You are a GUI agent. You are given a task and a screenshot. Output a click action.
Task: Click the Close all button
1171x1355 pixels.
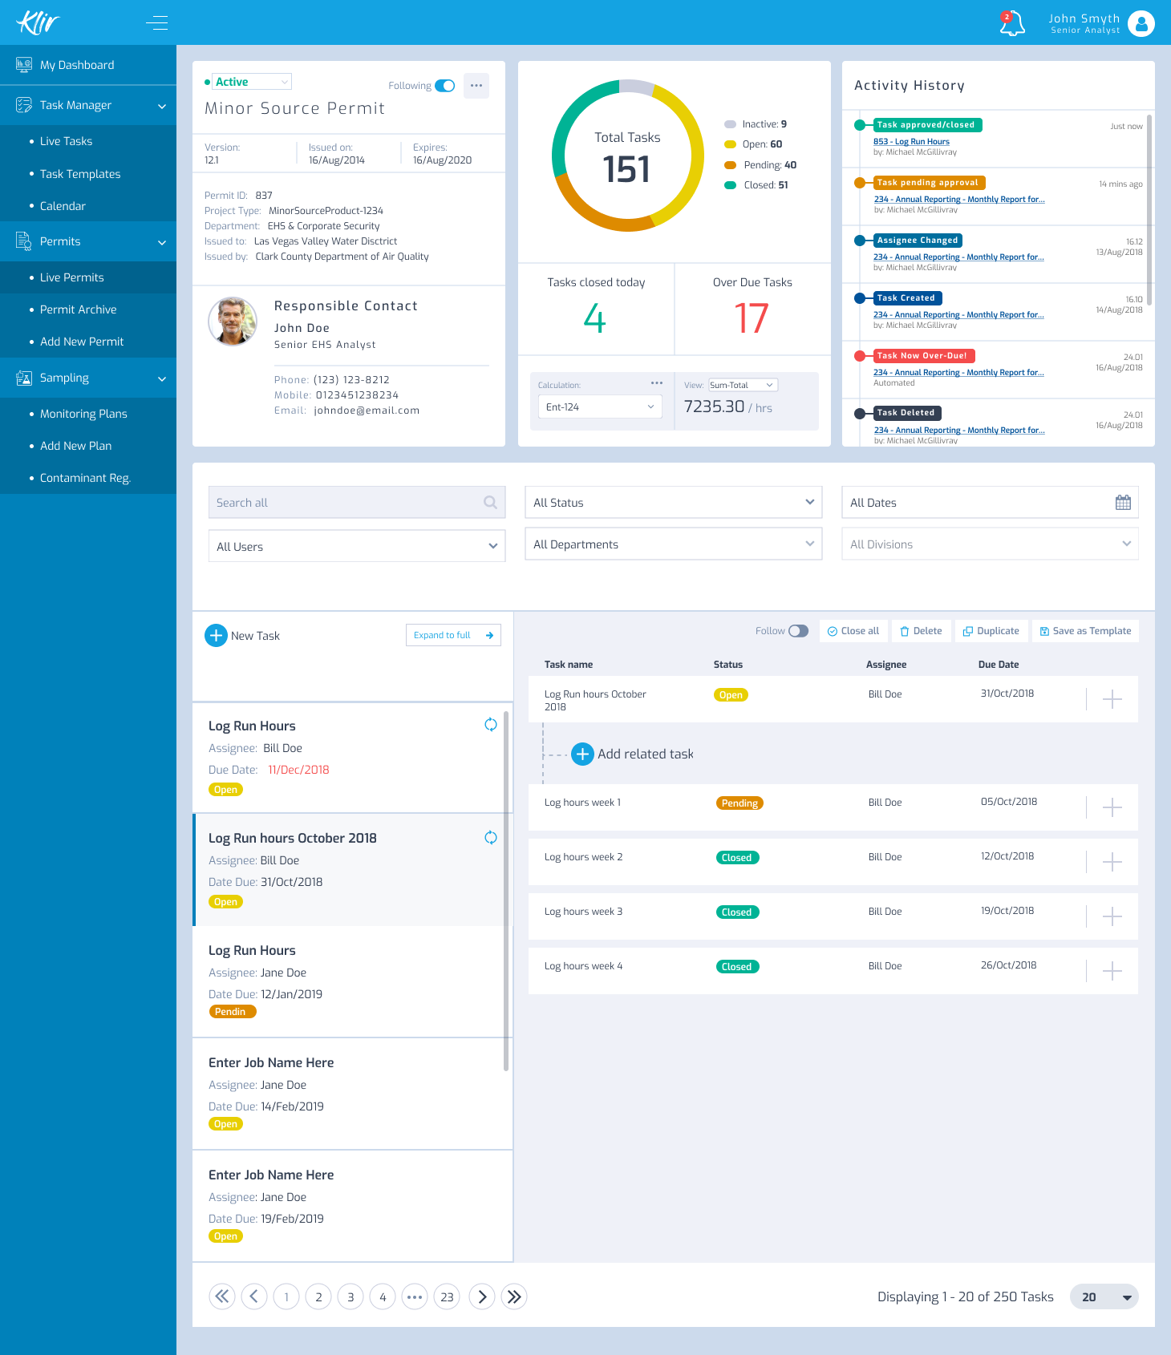coord(853,631)
